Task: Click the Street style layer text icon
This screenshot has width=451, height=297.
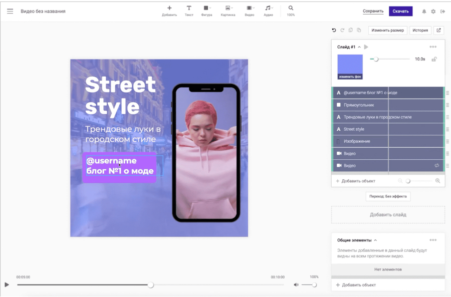Action: click(x=339, y=129)
